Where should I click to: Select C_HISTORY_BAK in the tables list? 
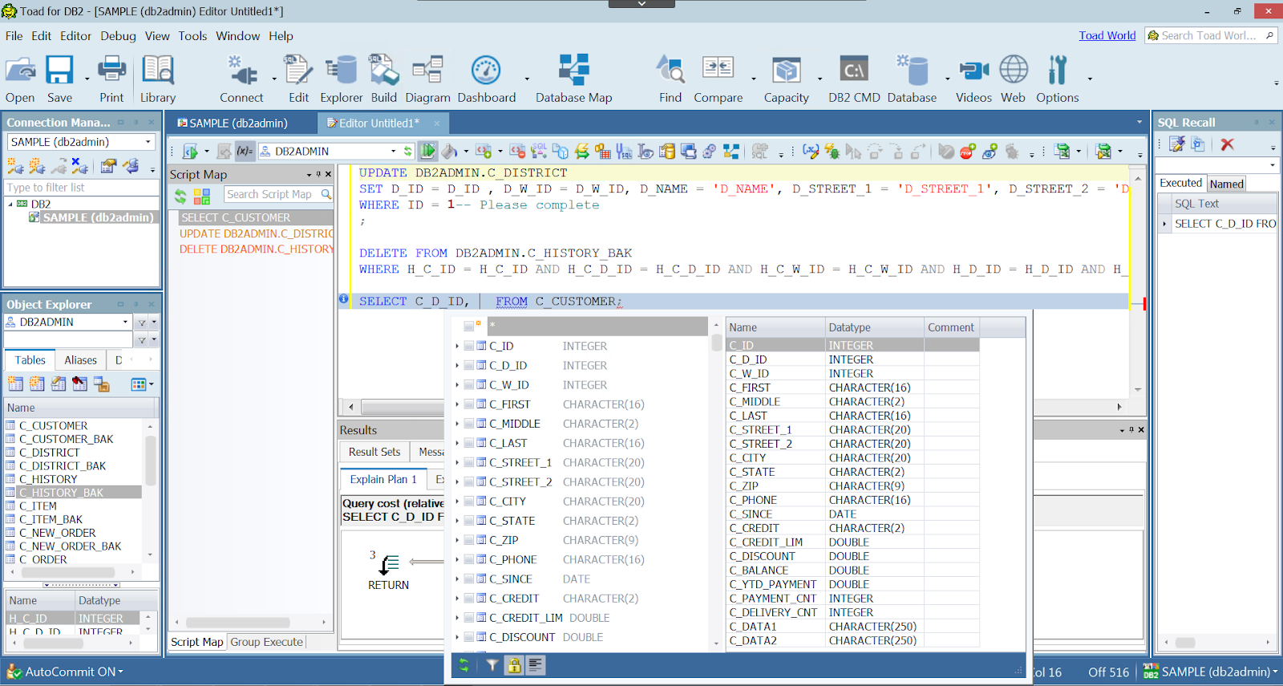tap(73, 493)
